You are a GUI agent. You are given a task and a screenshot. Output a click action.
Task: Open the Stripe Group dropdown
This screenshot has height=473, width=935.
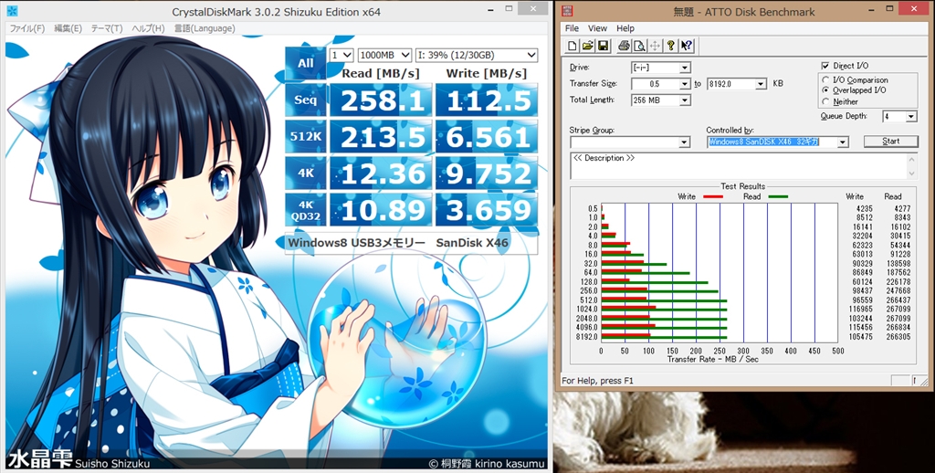coord(685,142)
